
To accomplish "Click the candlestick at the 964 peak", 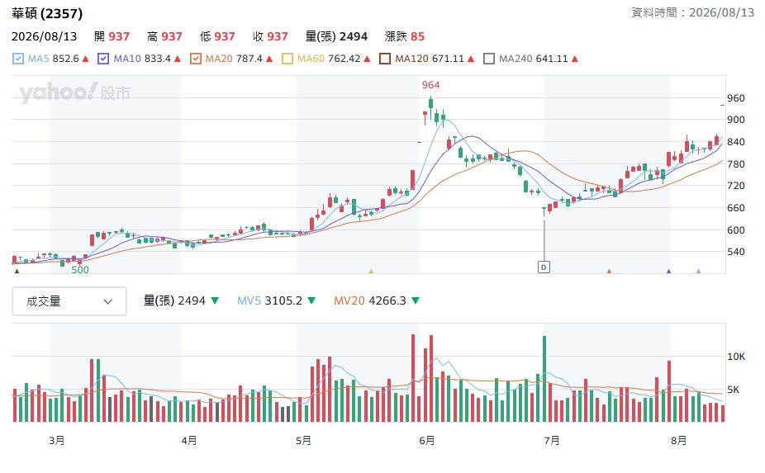I will (x=430, y=106).
